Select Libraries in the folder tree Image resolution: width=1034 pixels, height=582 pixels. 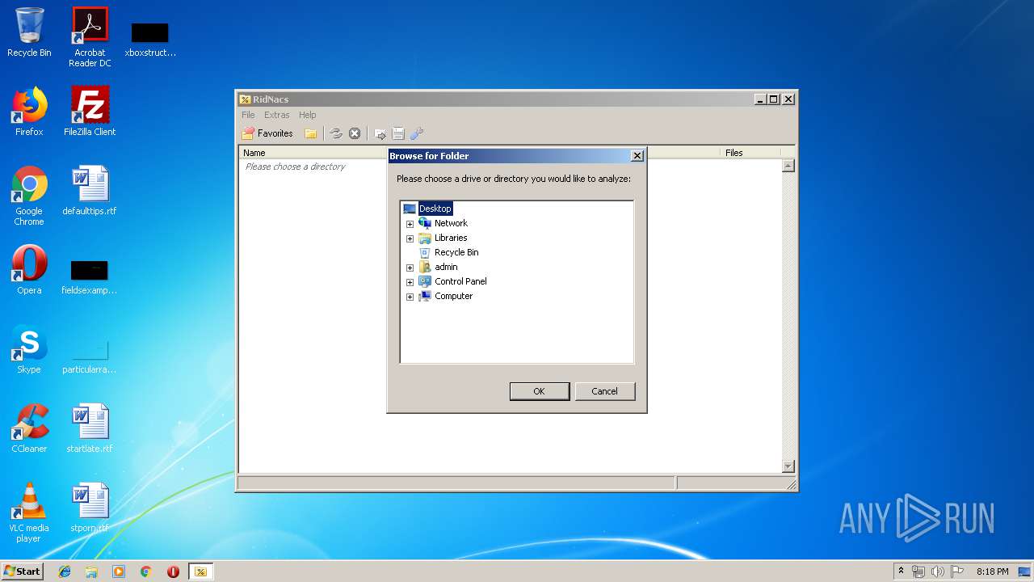(451, 238)
